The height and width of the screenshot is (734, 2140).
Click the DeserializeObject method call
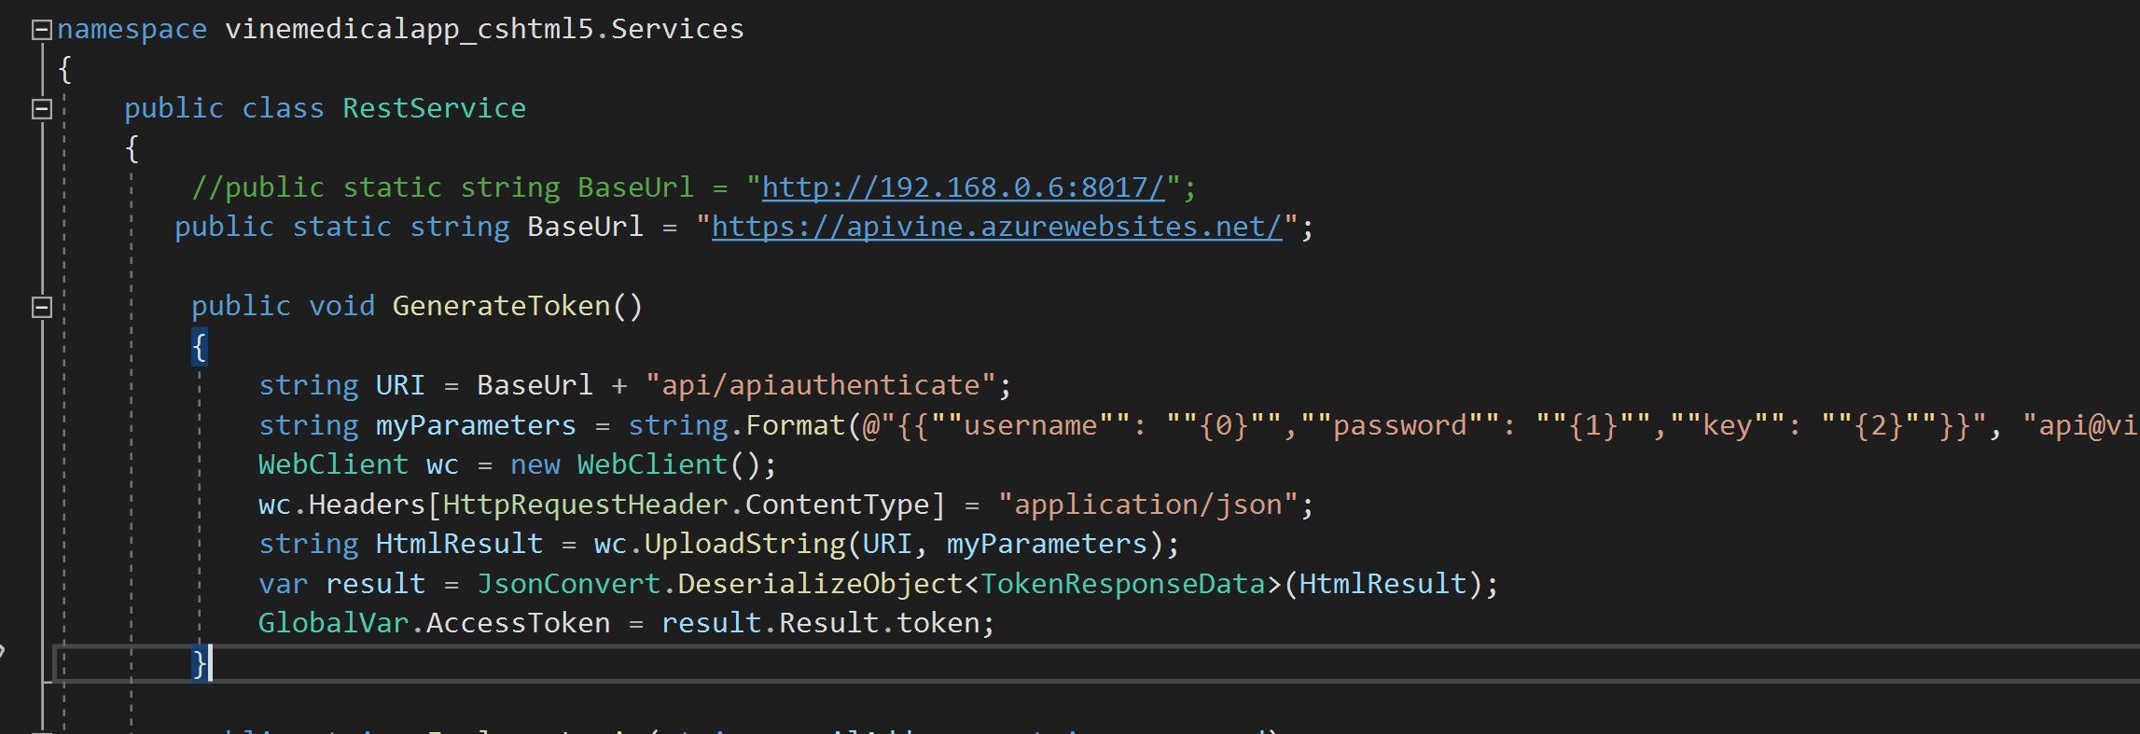click(820, 584)
